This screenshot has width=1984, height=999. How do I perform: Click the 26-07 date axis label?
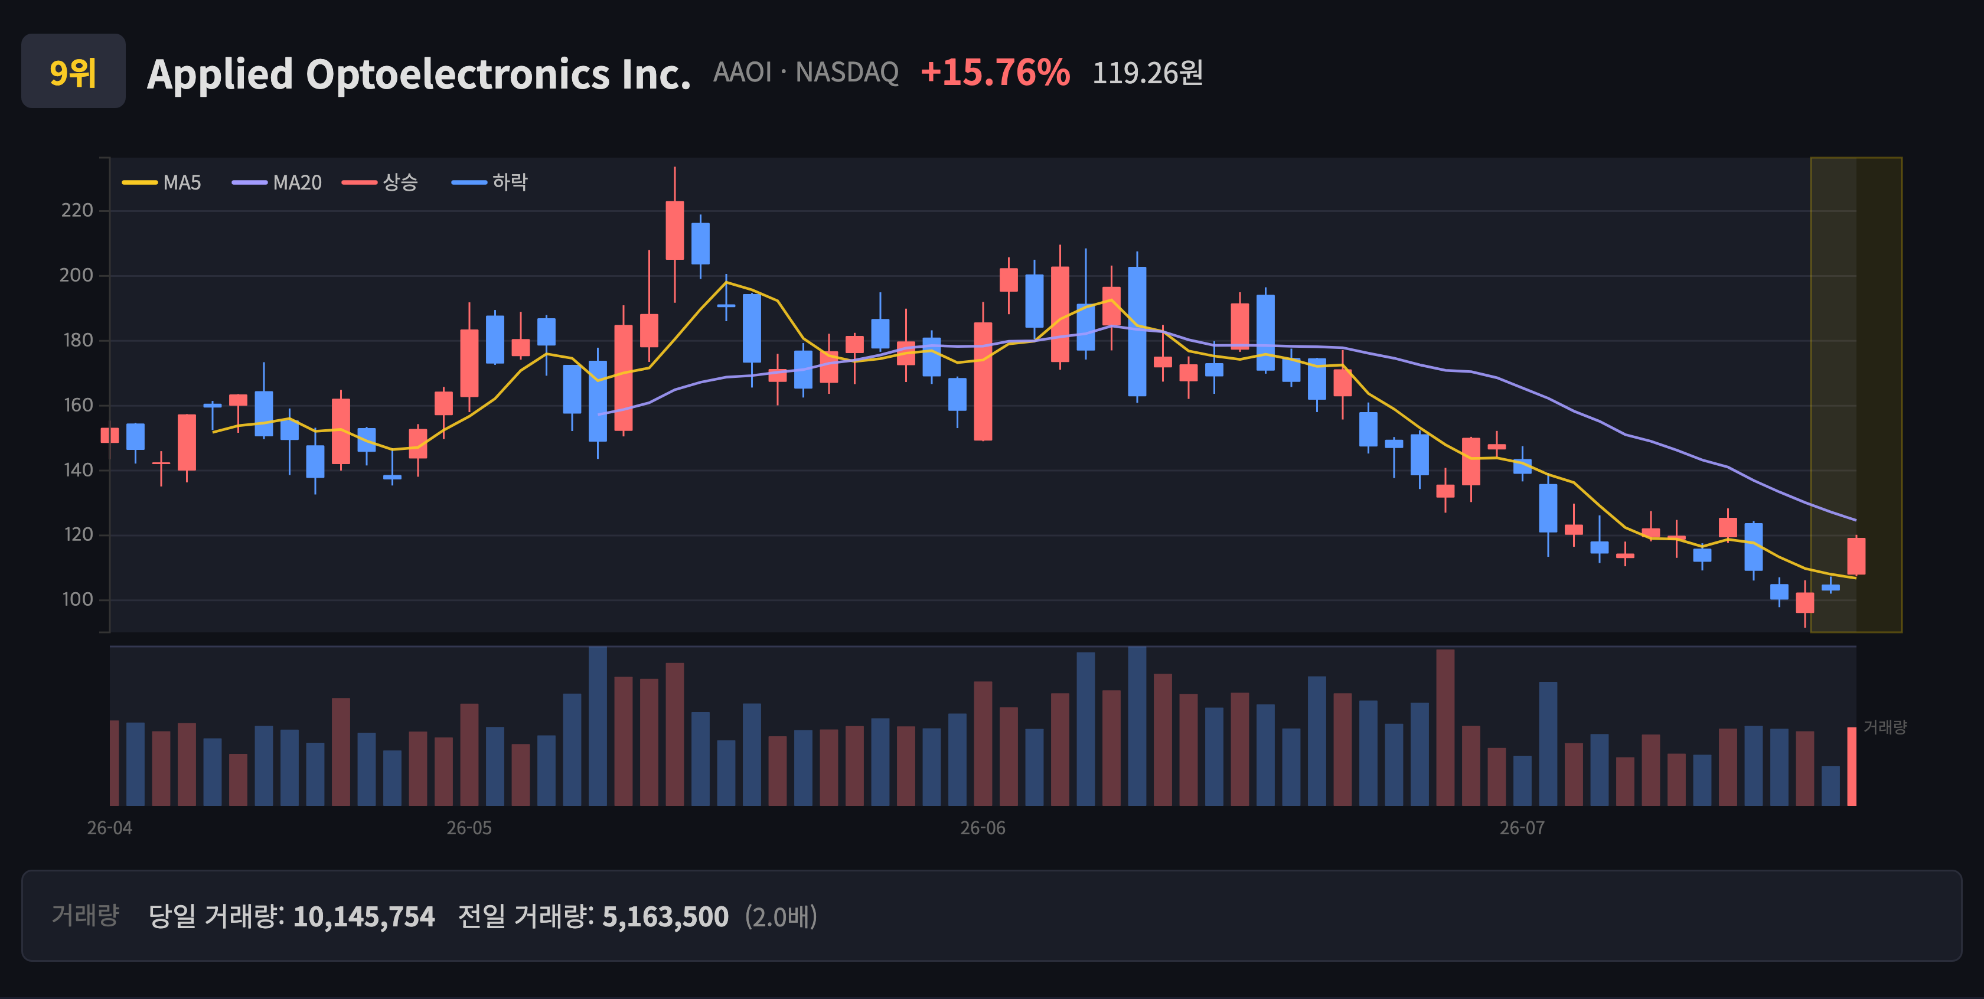point(1522,828)
